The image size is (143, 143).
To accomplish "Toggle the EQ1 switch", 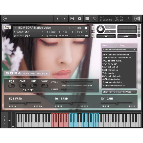I will pyautogui.click(x=11, y=86).
